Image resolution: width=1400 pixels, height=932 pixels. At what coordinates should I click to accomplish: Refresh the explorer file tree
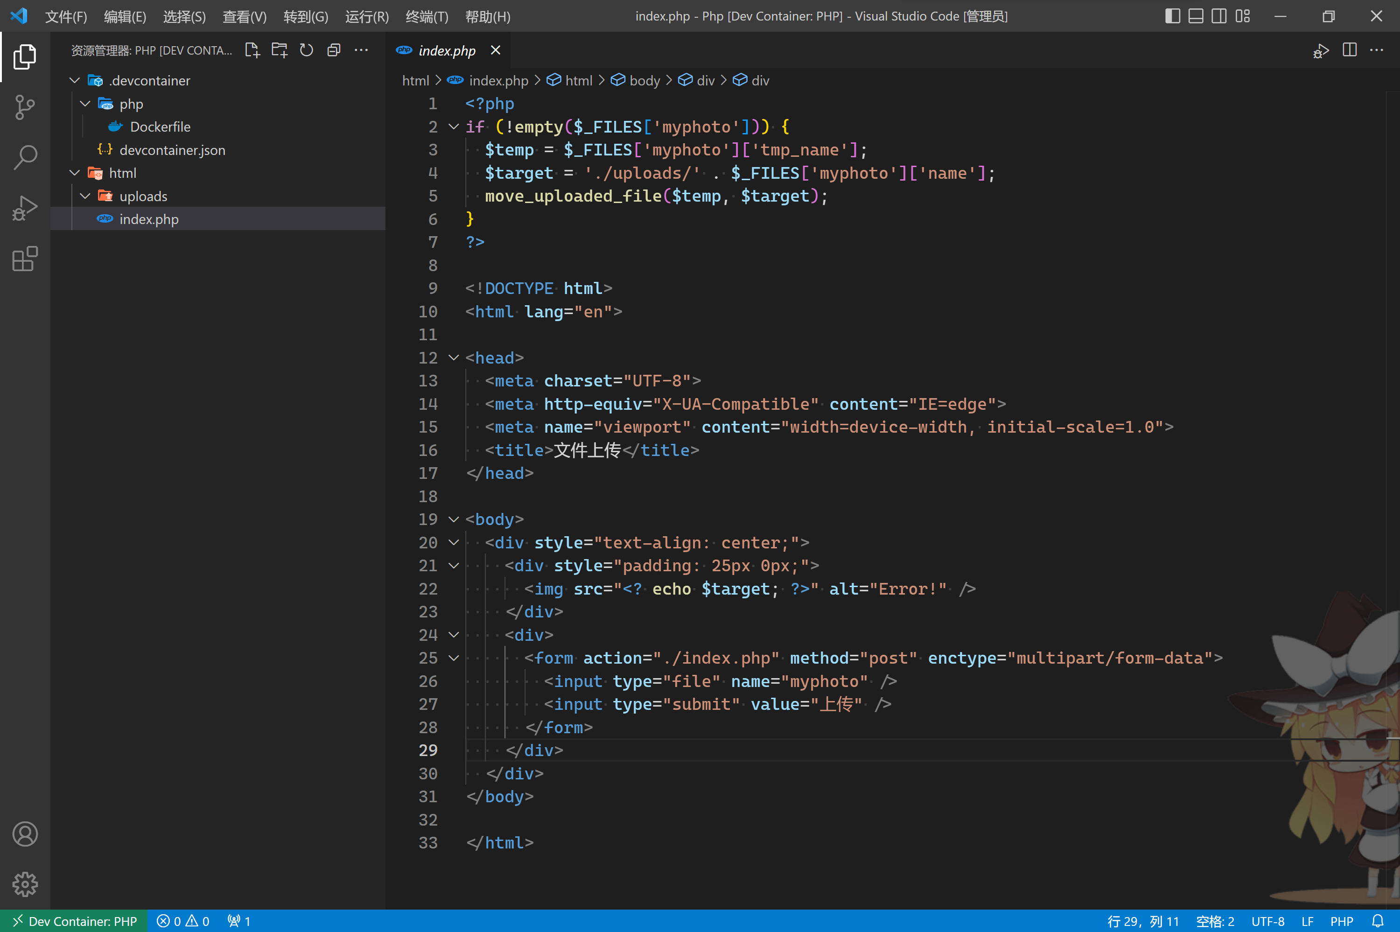306,50
